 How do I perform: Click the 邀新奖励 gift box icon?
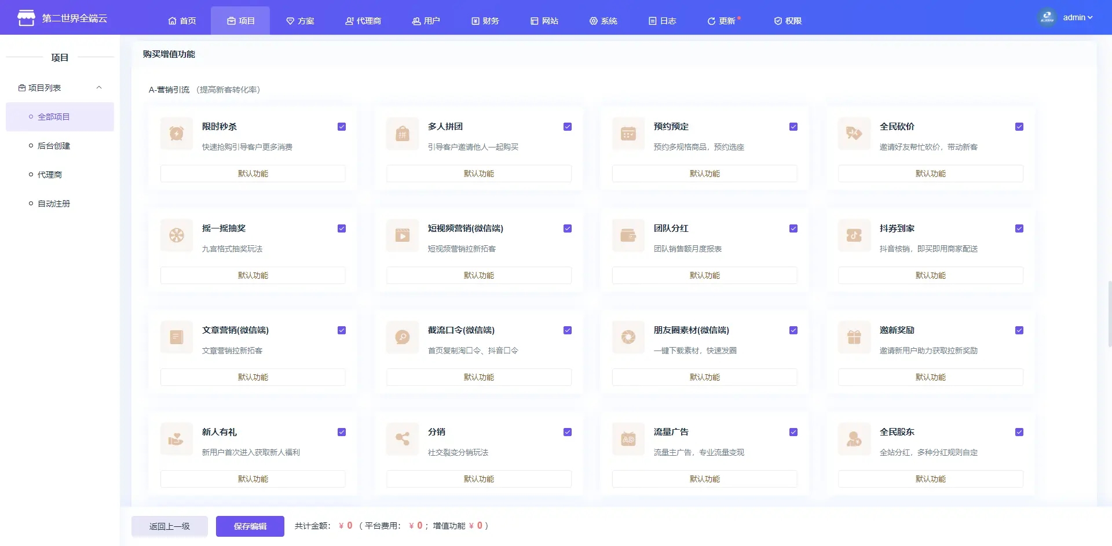(x=854, y=337)
